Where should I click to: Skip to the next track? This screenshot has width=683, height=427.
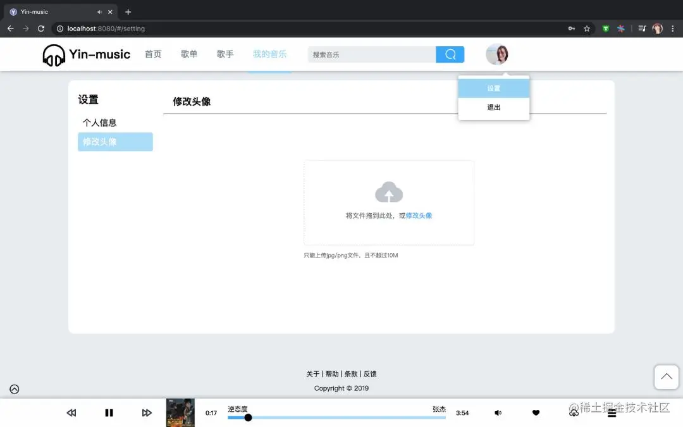[x=147, y=412]
